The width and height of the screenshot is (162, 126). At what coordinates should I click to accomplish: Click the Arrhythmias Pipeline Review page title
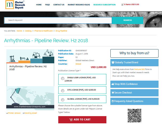[46, 41]
